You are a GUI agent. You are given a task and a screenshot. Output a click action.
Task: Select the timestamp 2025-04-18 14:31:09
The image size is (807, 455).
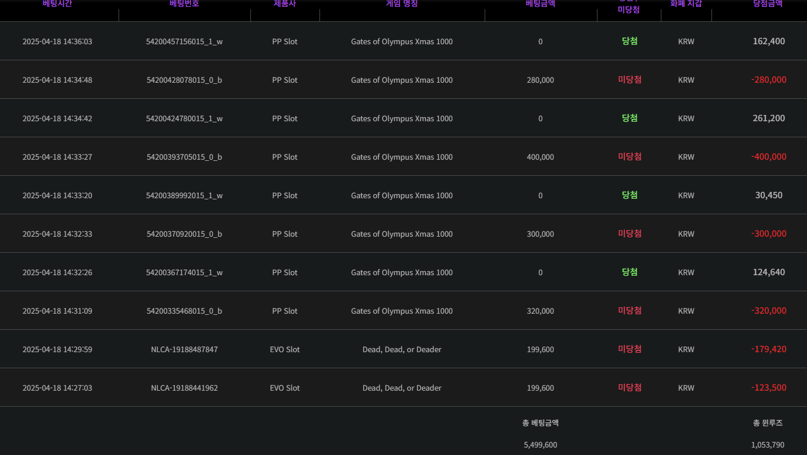tap(57, 311)
